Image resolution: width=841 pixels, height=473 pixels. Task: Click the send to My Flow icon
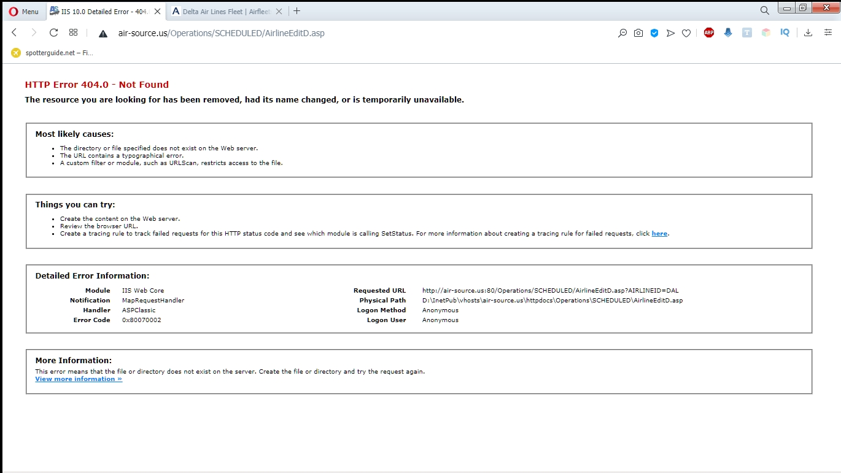[670, 33]
